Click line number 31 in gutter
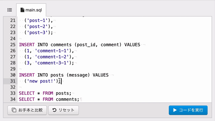The width and height of the screenshot is (215, 121). 13,81
